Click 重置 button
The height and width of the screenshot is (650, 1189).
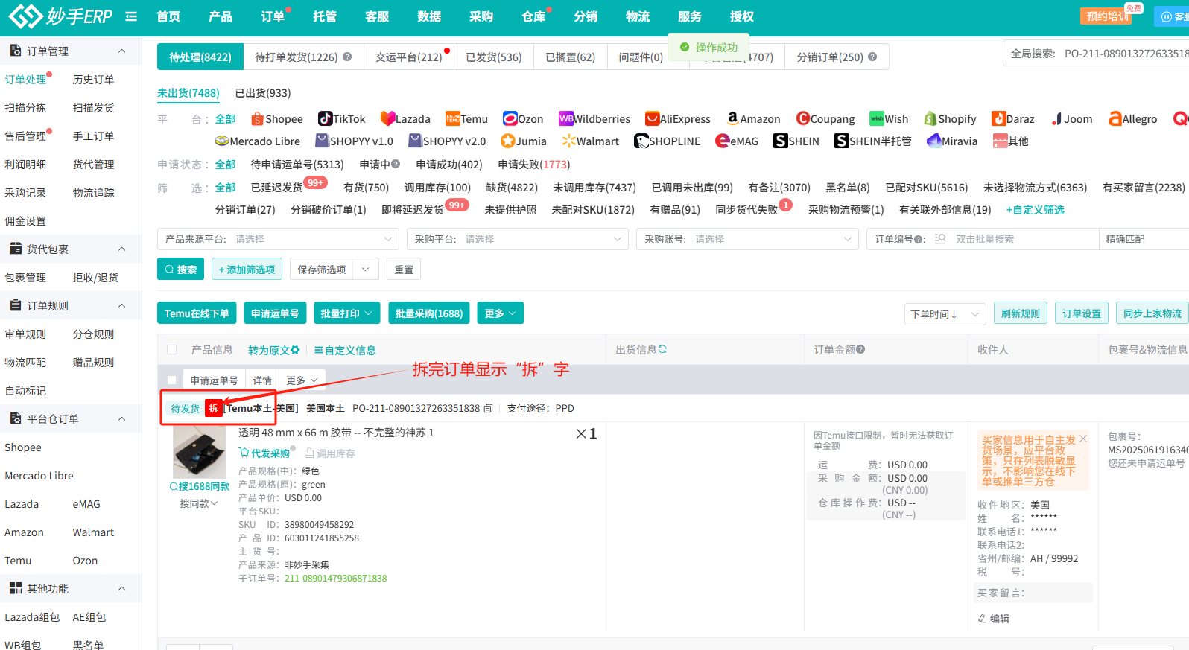click(404, 270)
